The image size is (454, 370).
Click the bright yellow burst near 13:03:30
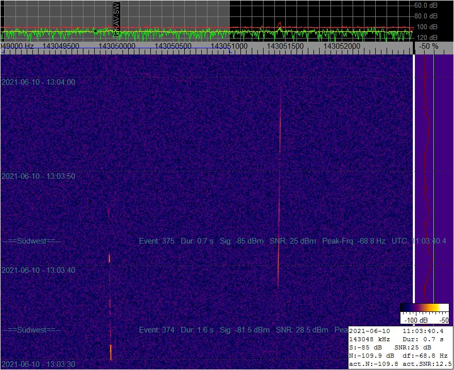point(111,352)
